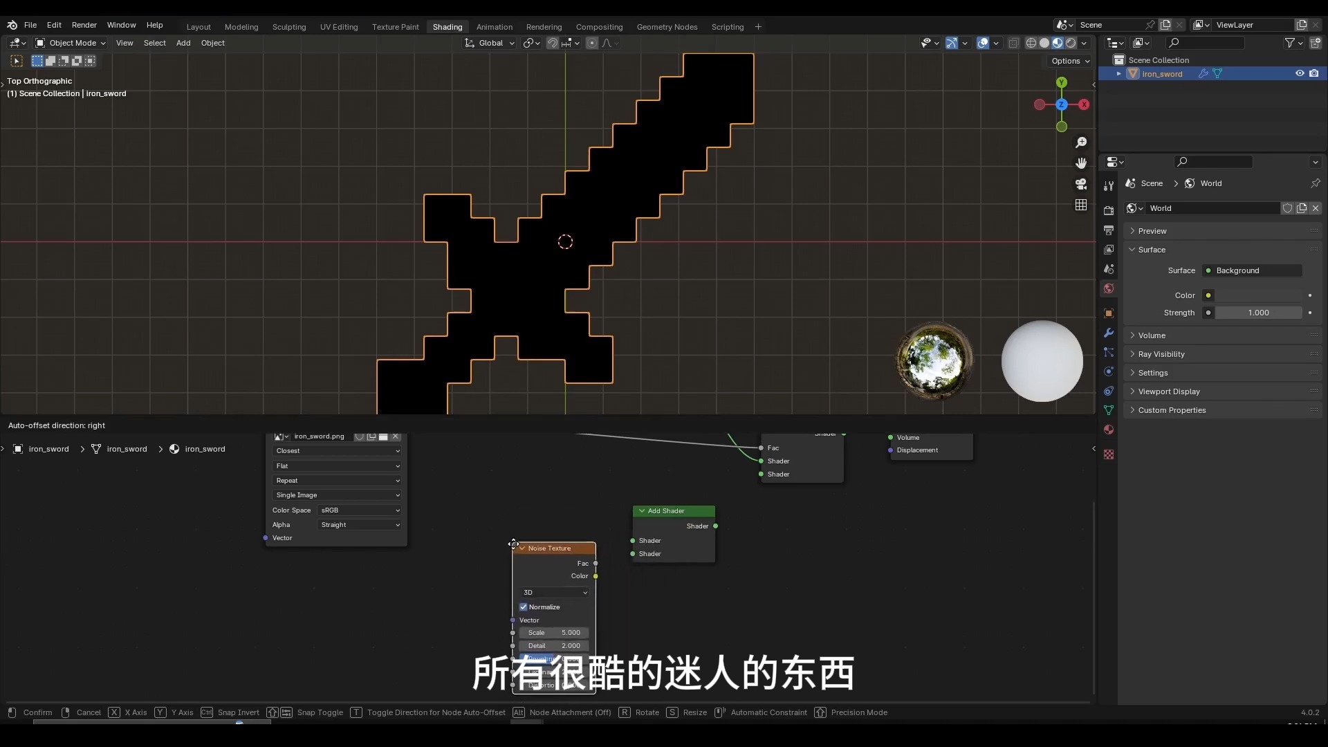
Task: Disable iron_sword in renders camera icon
Action: tap(1314, 73)
